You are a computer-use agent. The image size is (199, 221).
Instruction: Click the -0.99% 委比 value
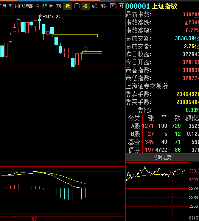click(191, 110)
